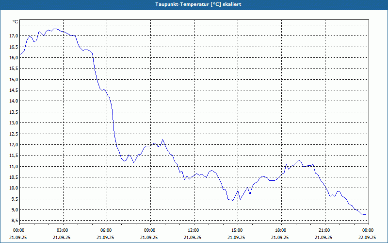Select the 21.09.25 date under 06:00

(x=105, y=237)
